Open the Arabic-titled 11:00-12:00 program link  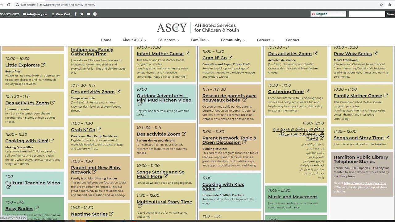pyautogui.click(x=298, y=134)
